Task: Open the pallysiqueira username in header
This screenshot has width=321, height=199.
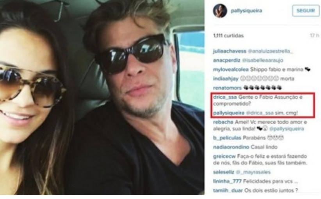Action: (246, 11)
